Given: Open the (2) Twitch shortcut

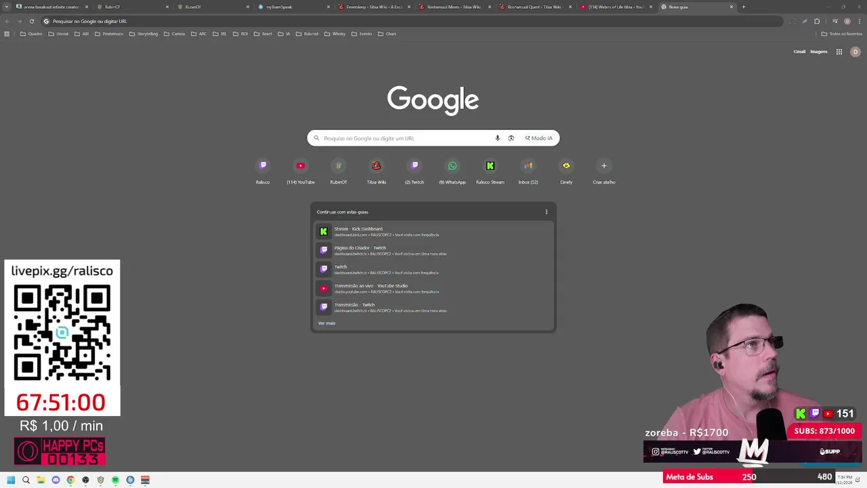Looking at the screenshot, I should tap(415, 171).
